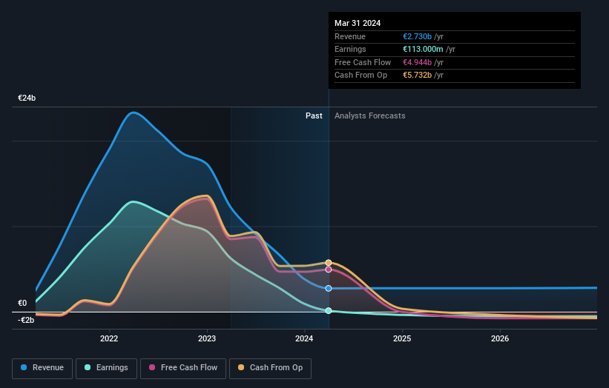Click the 'Free Cash Flow' row label in tooltip
This screenshot has height=388, width=609.
click(x=363, y=62)
